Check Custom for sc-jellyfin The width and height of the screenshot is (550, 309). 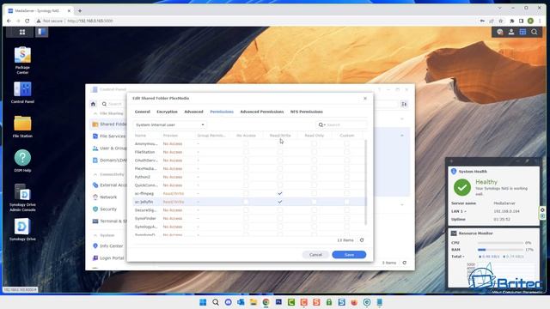point(346,202)
